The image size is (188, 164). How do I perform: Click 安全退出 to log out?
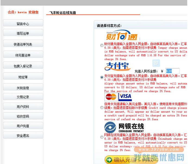23,135
